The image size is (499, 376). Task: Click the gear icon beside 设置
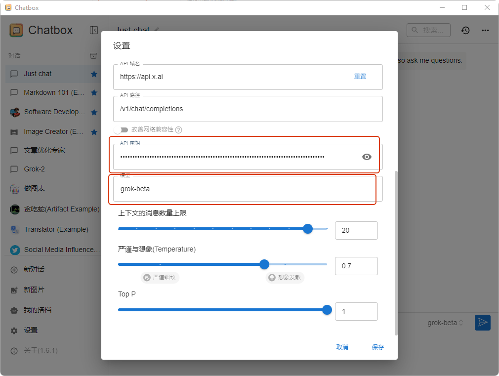14,331
